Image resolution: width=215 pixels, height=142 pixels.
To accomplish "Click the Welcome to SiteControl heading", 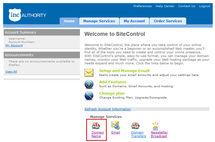I will tap(115, 34).
